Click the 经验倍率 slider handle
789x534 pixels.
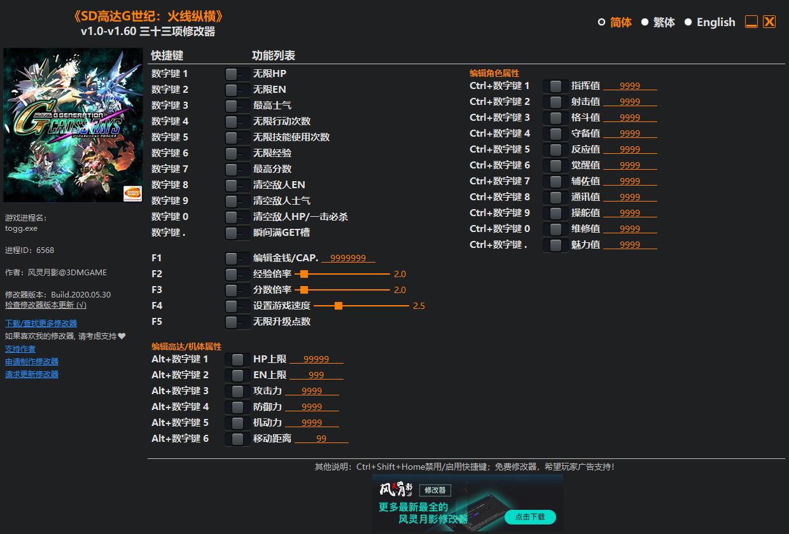point(304,274)
